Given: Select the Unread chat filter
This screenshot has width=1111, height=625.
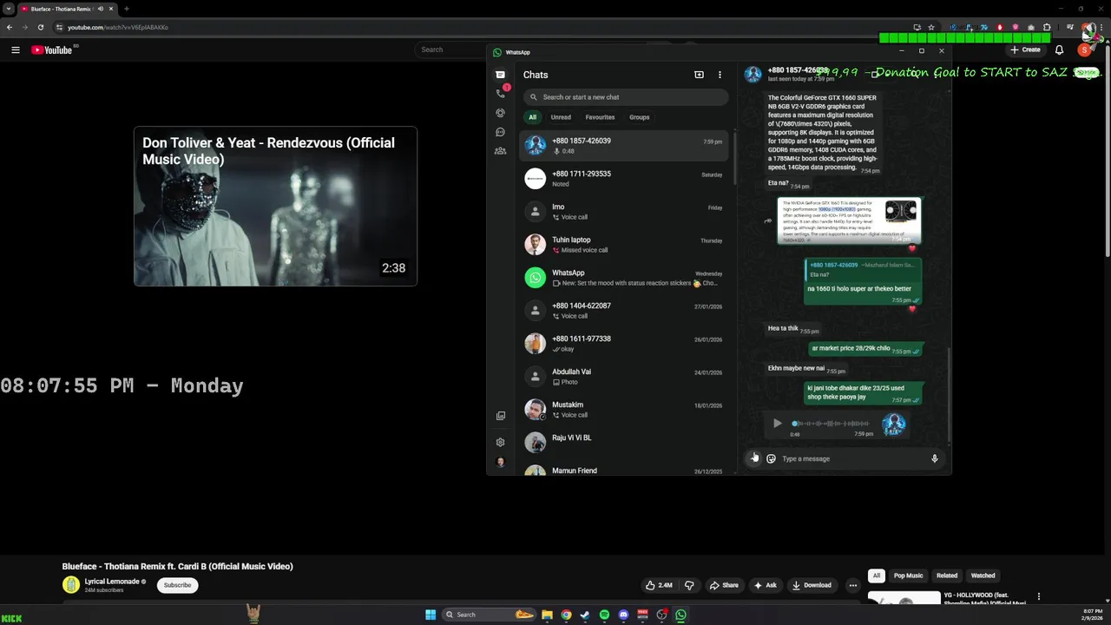Looking at the screenshot, I should [561, 117].
